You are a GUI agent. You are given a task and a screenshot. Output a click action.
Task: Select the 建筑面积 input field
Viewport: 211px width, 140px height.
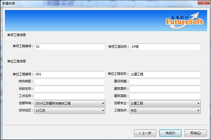(x=165, y=89)
